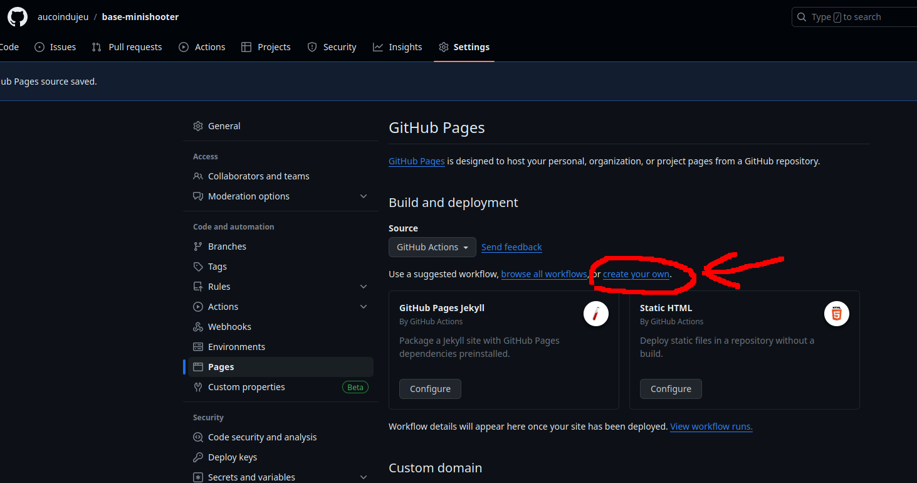Image resolution: width=917 pixels, height=483 pixels.
Task: Open the Settings tab
Action: coord(464,47)
